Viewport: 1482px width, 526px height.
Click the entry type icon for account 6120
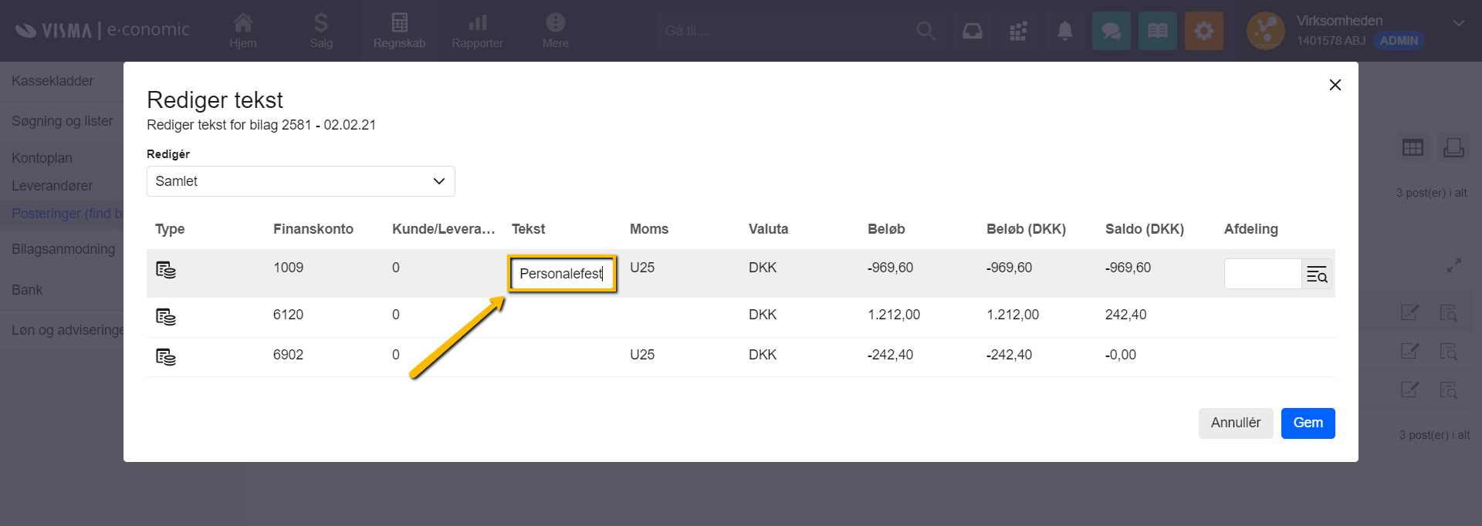(x=166, y=317)
